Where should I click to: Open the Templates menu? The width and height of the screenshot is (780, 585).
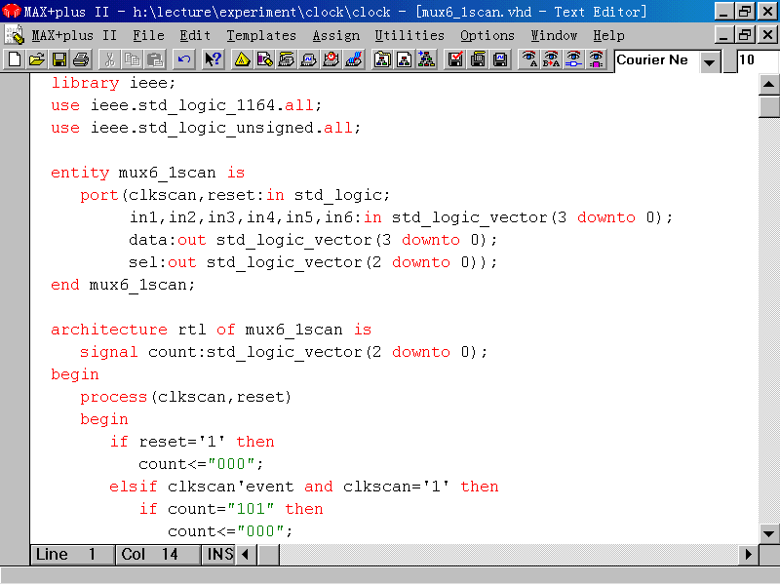[261, 36]
